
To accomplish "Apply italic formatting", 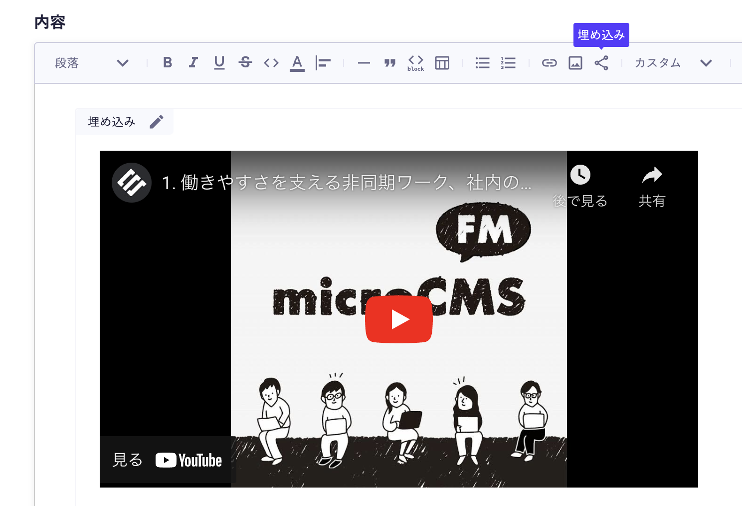I will point(193,62).
